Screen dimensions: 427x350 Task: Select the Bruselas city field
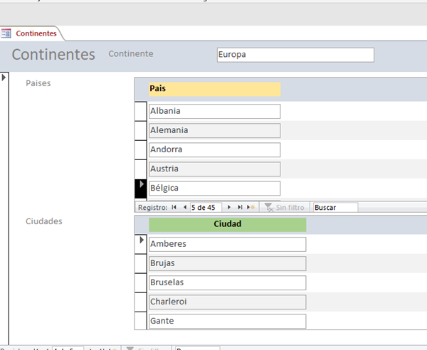pyautogui.click(x=228, y=283)
